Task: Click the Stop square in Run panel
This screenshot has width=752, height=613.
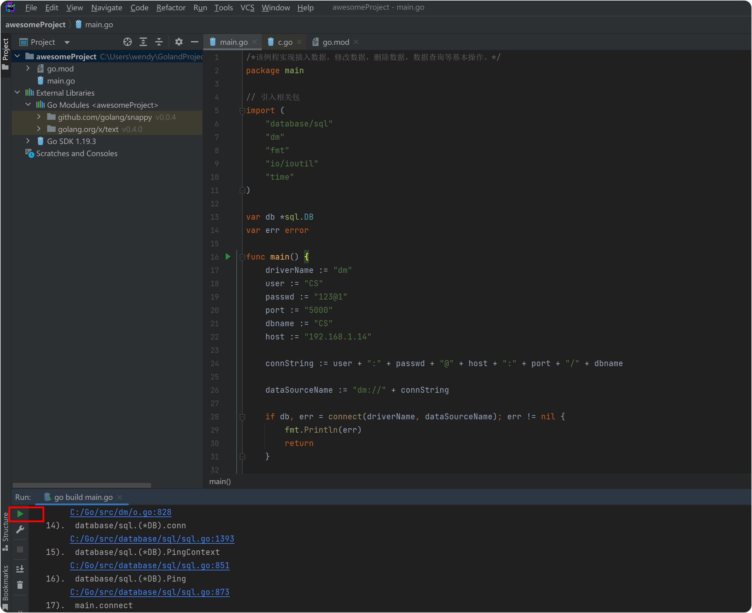Action: point(20,549)
